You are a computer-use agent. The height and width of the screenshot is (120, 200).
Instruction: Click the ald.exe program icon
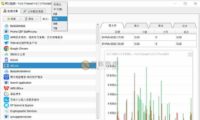pyautogui.click(x=6, y=65)
